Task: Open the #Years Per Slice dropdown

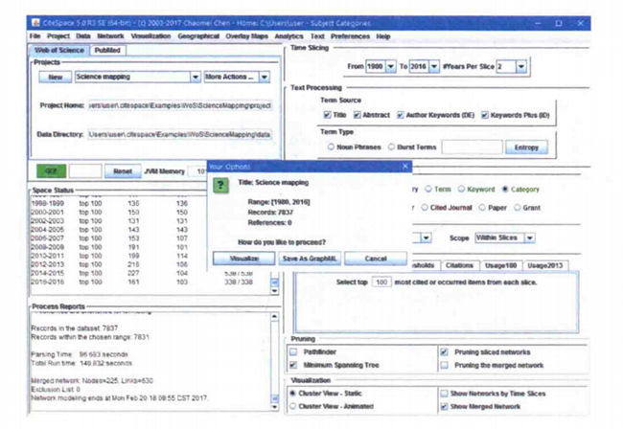Action: [521, 66]
